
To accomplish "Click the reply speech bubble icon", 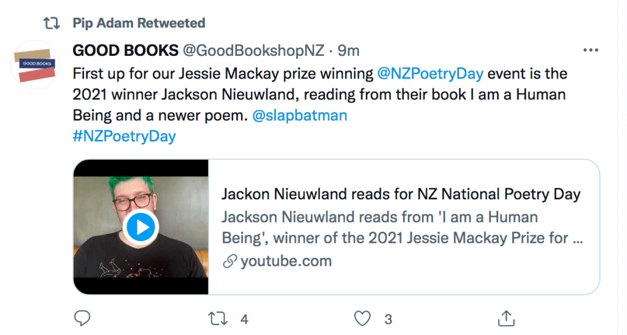I will (x=82, y=318).
